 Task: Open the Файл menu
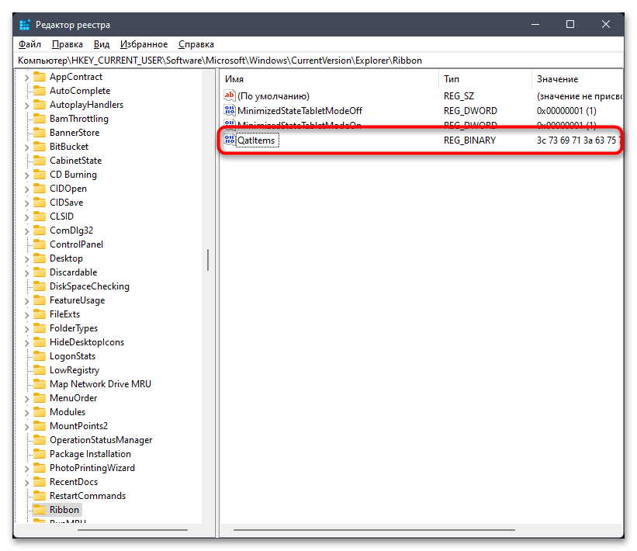(29, 44)
